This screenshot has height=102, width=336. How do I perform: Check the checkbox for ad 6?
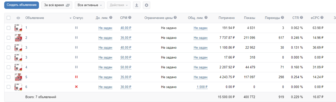click(x=8, y=87)
